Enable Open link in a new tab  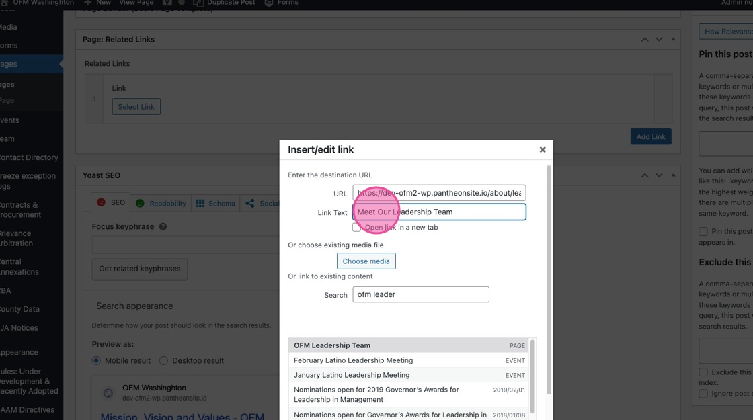click(356, 228)
